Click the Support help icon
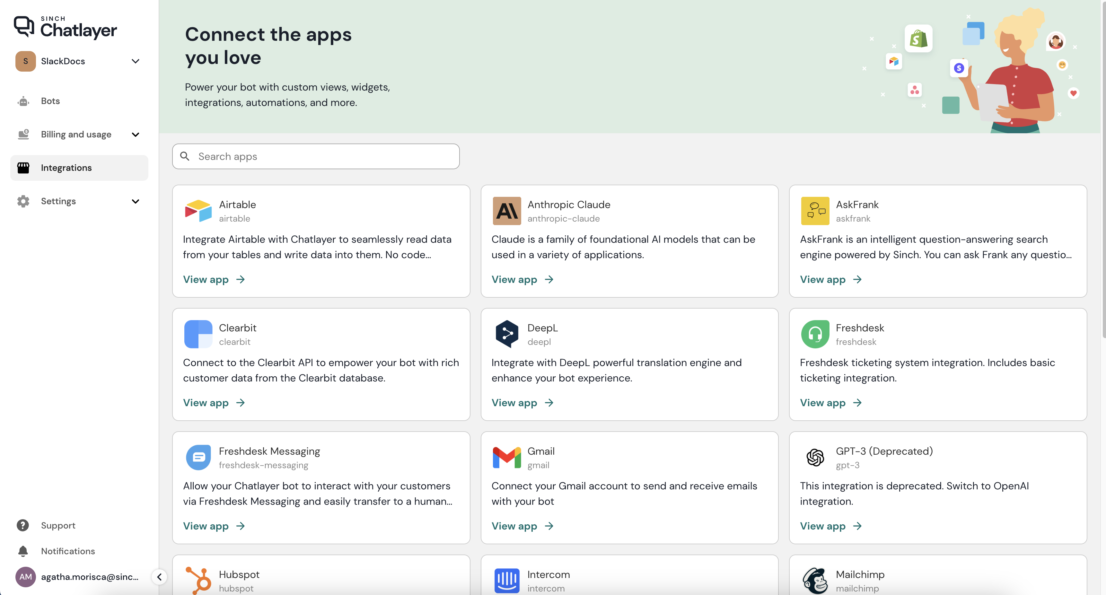Screen dimensions: 1106x595 (23, 525)
